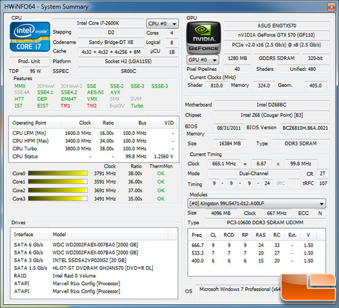Close the HWiNFO64 System Summary window

331,7
